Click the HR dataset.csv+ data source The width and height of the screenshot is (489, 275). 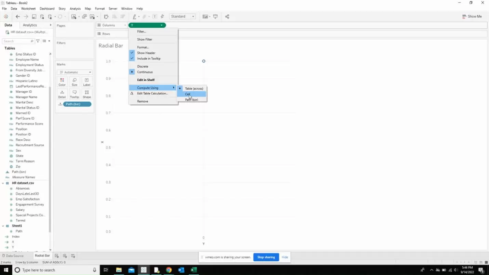[27, 32]
